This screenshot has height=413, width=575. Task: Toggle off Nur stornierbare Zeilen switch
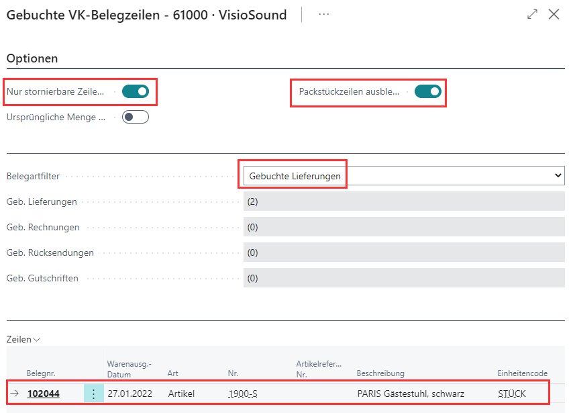(136, 91)
